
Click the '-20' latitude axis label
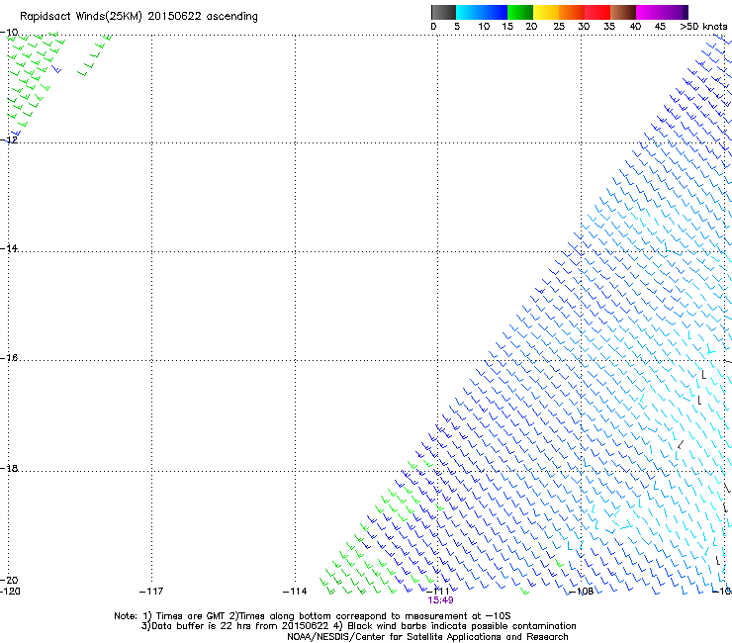9,580
